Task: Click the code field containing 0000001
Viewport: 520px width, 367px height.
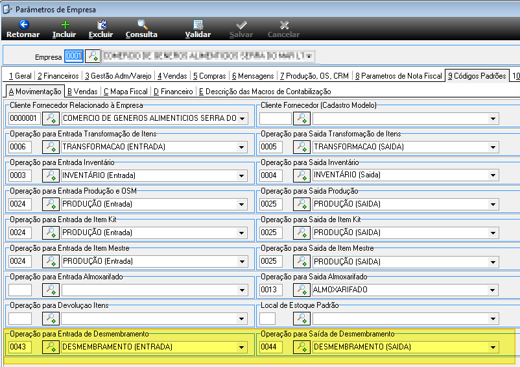Action: point(25,118)
